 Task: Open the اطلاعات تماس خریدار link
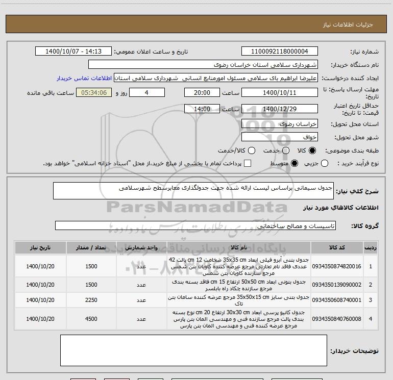pos(84,78)
